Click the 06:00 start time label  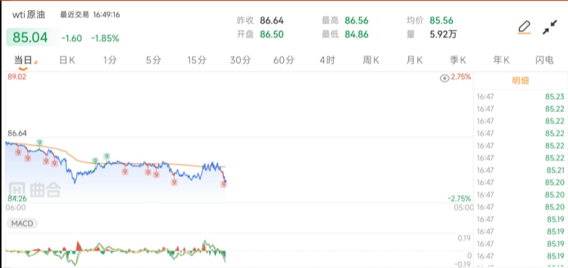16,207
